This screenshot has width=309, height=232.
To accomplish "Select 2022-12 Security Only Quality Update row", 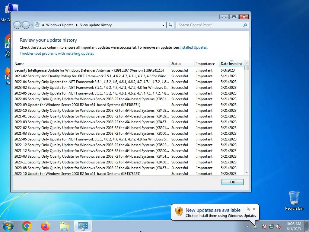I will click(129, 145).
